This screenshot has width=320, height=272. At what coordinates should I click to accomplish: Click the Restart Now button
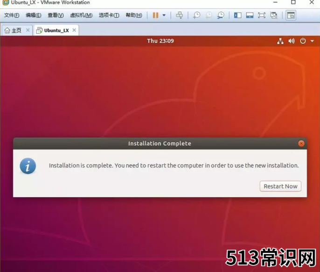click(x=280, y=186)
